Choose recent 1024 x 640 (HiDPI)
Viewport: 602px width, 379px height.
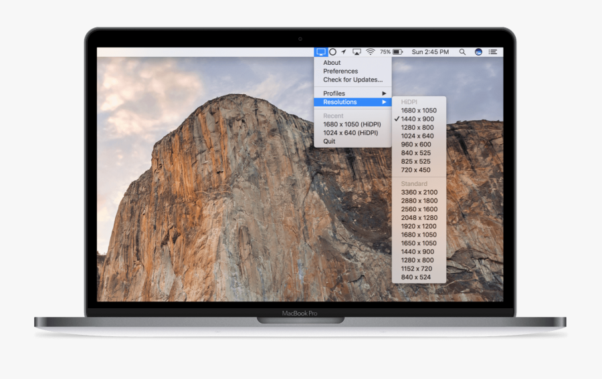[x=353, y=133]
